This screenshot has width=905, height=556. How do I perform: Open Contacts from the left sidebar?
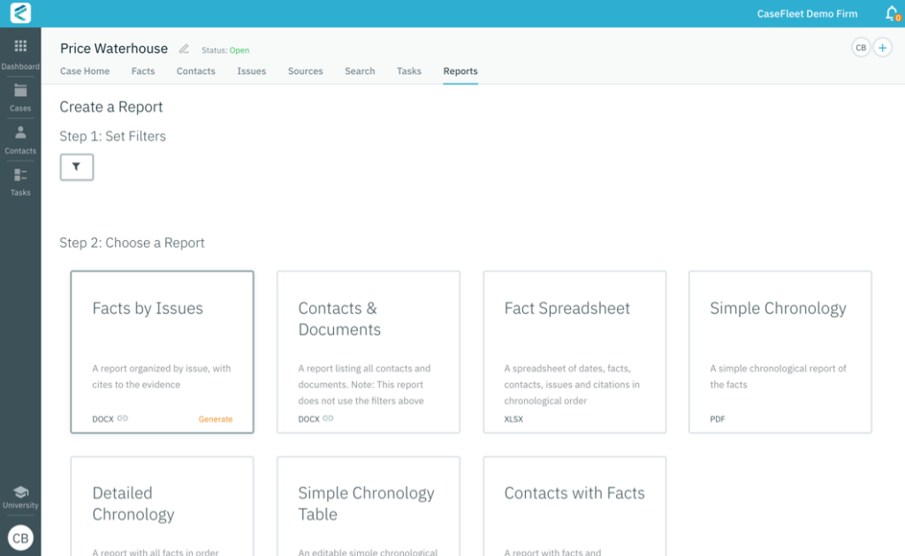coord(19,137)
